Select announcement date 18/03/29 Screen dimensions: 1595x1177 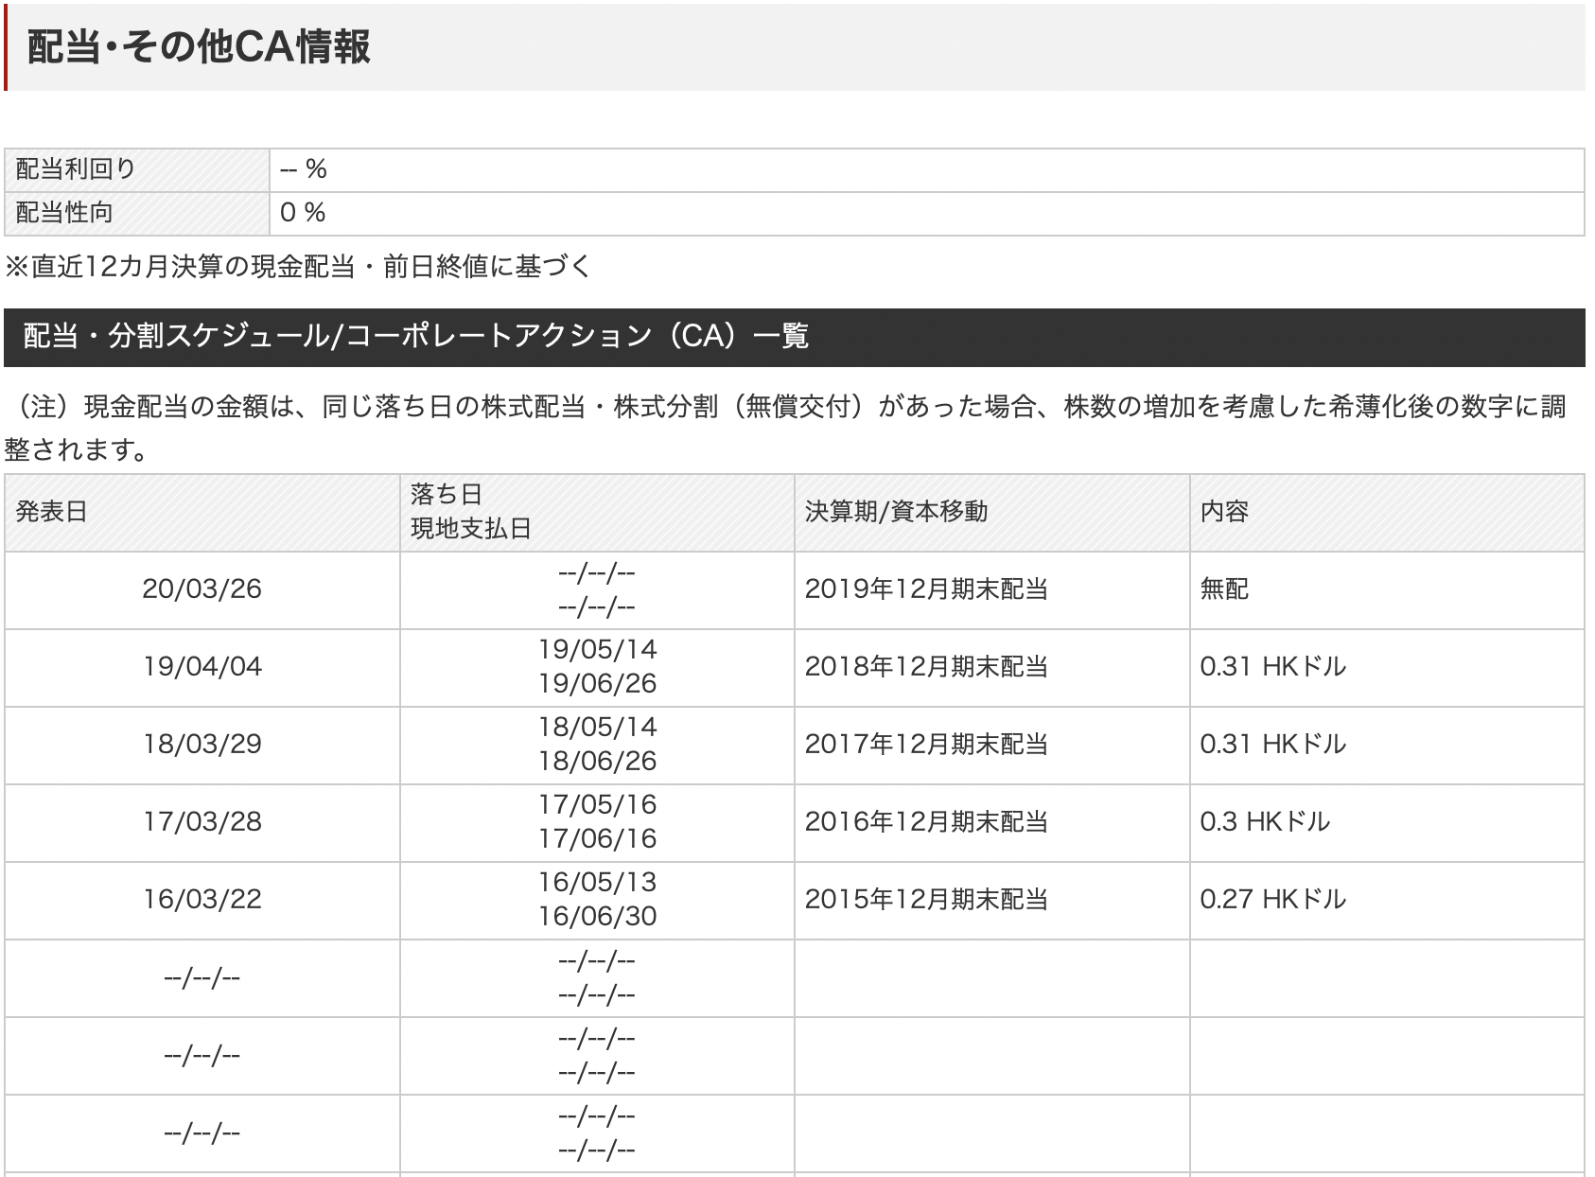[202, 745]
